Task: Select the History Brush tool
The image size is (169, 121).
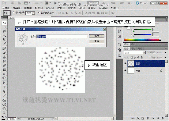Action: [x=4, y=61]
